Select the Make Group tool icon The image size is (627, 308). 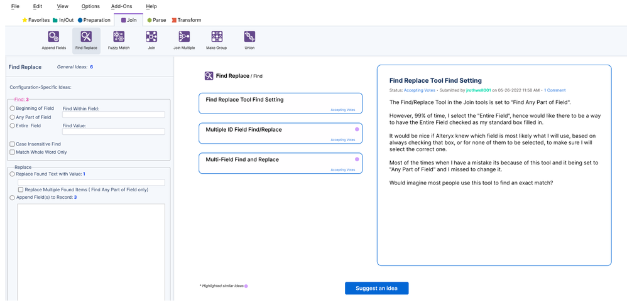pyautogui.click(x=217, y=37)
